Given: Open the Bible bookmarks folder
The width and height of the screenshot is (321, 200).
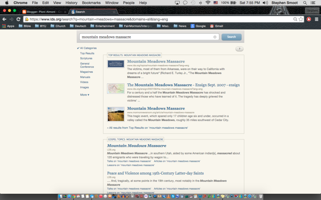Looking at the screenshot, I should (x=25, y=26).
